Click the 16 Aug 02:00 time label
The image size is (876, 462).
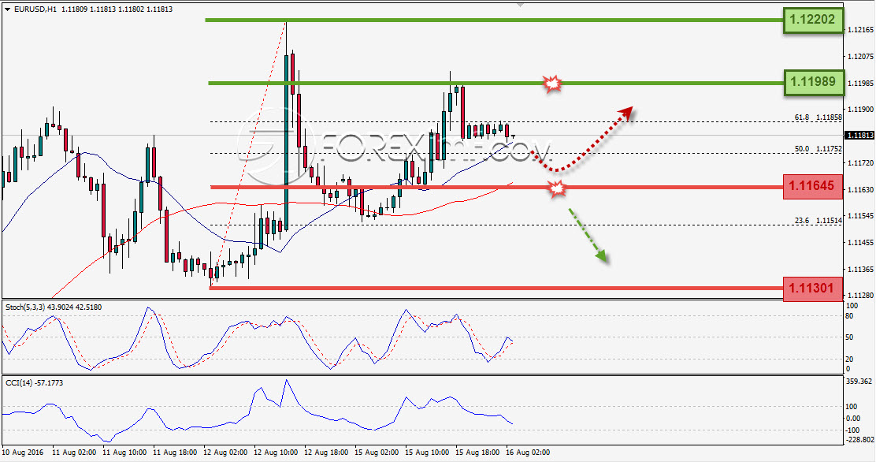coord(528,452)
